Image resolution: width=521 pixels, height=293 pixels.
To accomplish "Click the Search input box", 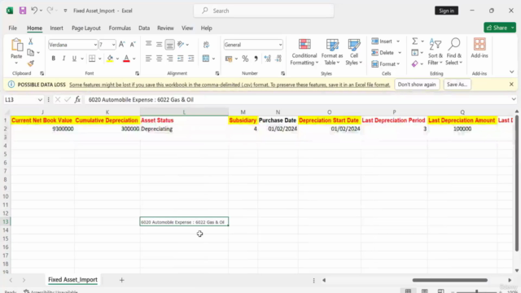I will click(264, 11).
